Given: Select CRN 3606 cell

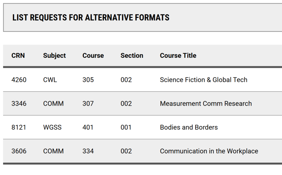Looking at the screenshot, I should [19, 151].
